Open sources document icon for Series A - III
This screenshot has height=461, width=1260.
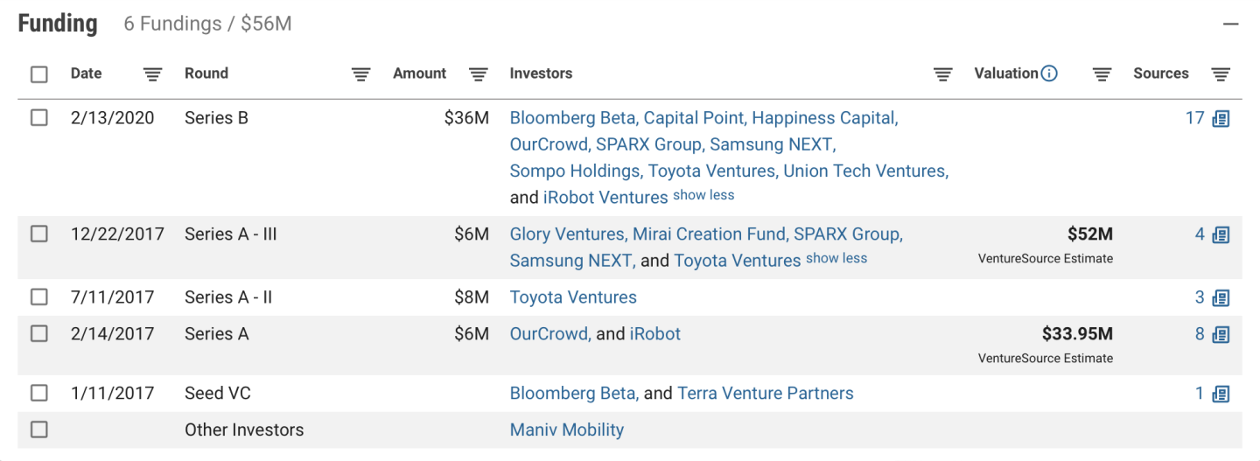point(1221,234)
